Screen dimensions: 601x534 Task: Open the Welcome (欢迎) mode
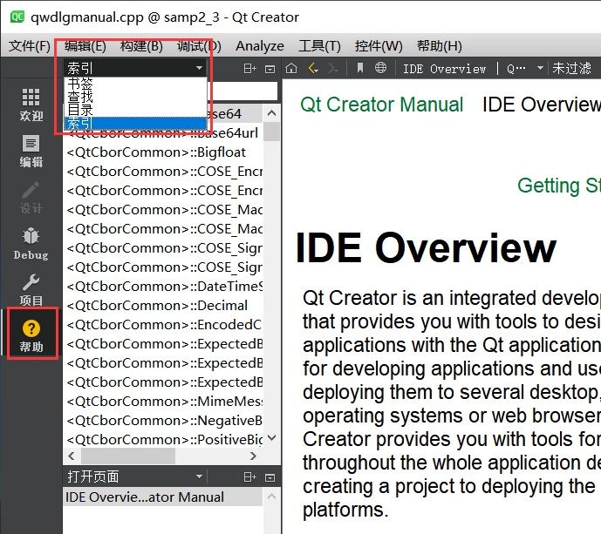coord(31,105)
